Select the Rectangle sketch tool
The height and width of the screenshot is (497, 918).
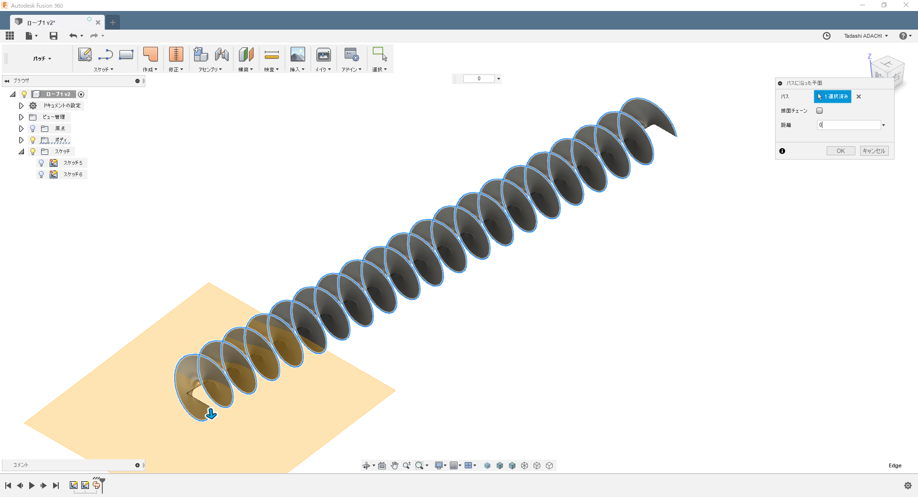coord(126,54)
